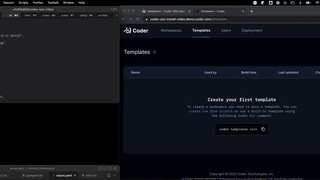This screenshot has width=320, height=180.
Task: Open a new browser tab
Action: click(251, 11)
